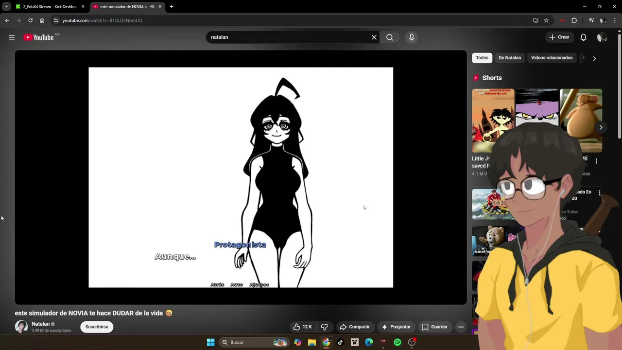Select the Videos relacionados chip
Image resolution: width=622 pixels, height=350 pixels.
552,58
